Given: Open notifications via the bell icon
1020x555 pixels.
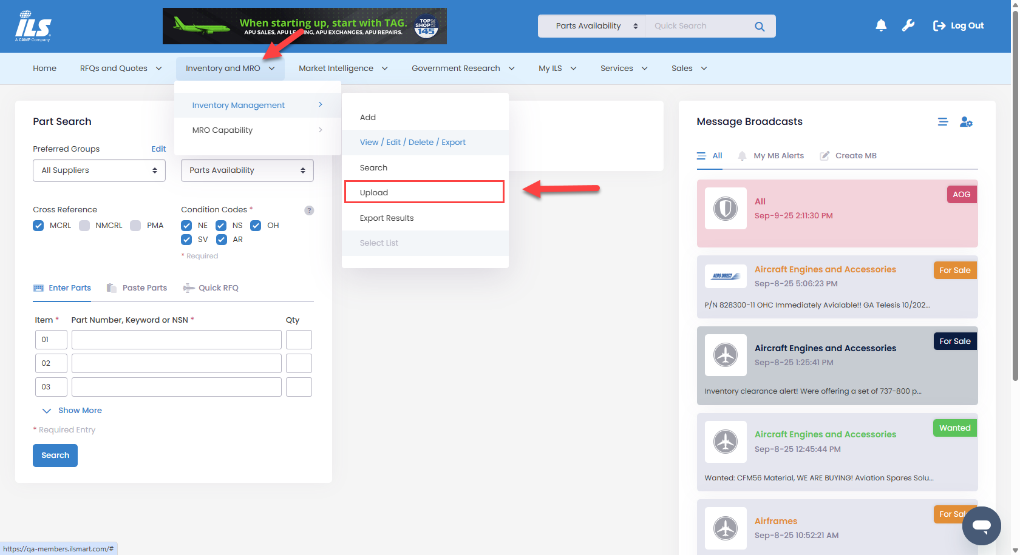Looking at the screenshot, I should [881, 25].
